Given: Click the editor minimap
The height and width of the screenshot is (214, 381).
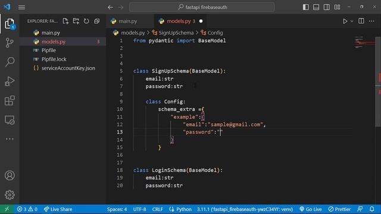Looking at the screenshot, I should tap(364, 43).
